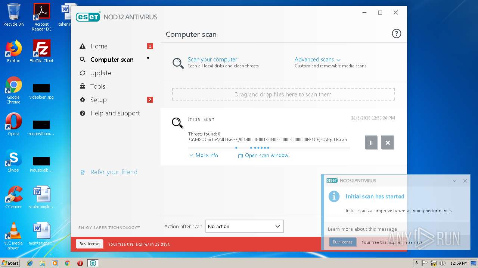Click Open scan window link
Viewport: 478px width, 268px height.
coord(263,155)
